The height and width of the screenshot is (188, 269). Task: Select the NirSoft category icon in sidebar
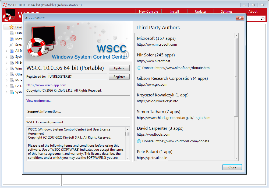coord(11,62)
